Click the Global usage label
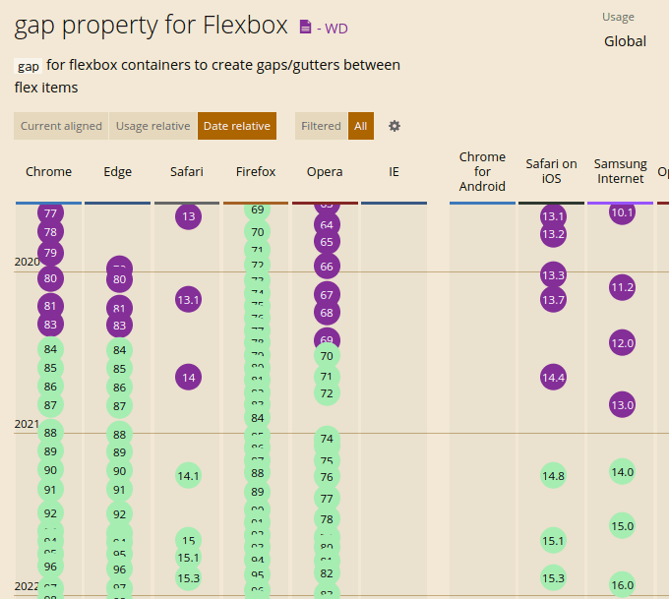 (625, 41)
